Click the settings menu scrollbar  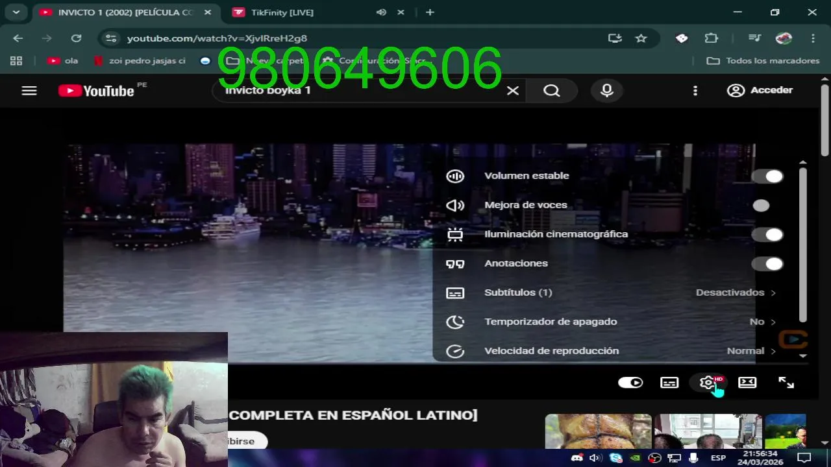tap(803, 245)
